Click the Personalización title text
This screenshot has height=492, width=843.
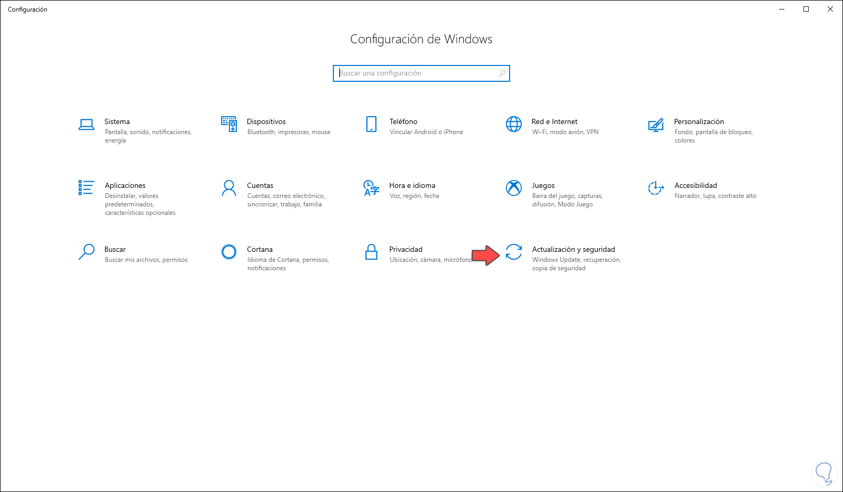point(699,122)
